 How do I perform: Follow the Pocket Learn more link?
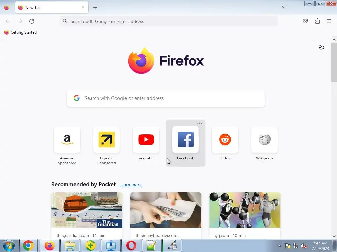130,185
